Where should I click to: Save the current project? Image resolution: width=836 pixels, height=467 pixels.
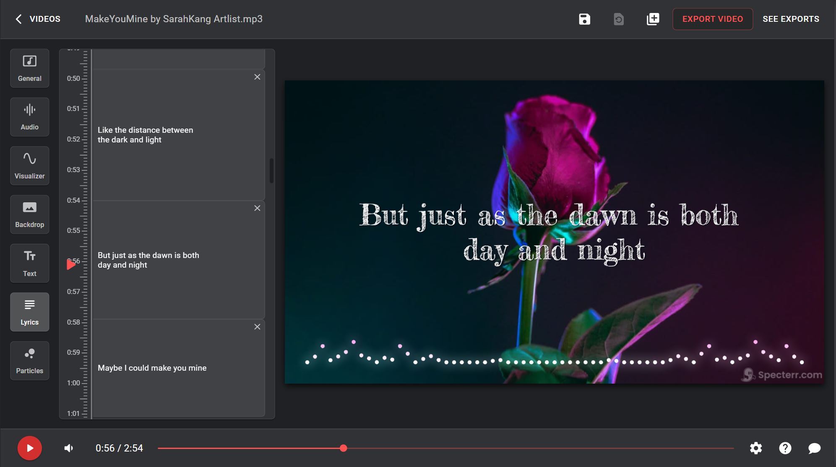coord(584,19)
